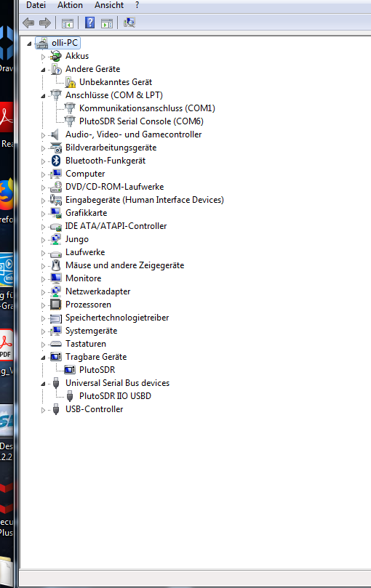
Task: Click the Mäuse mouse icon
Action: [x=56, y=265]
